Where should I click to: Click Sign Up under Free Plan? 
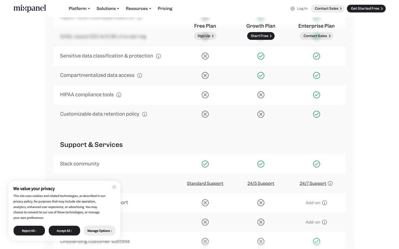205,36
